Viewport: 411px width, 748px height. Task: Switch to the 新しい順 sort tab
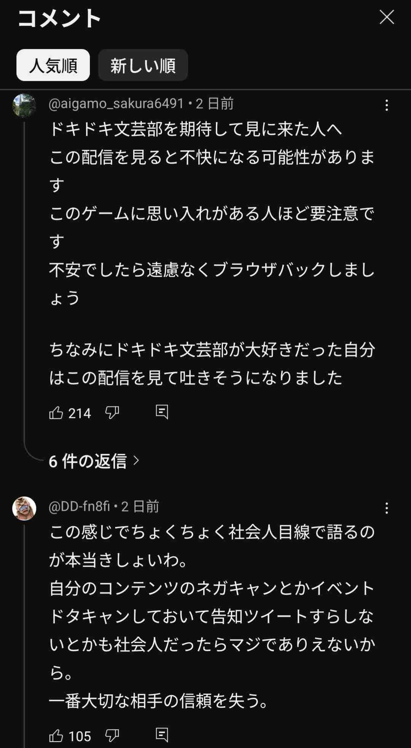(143, 65)
